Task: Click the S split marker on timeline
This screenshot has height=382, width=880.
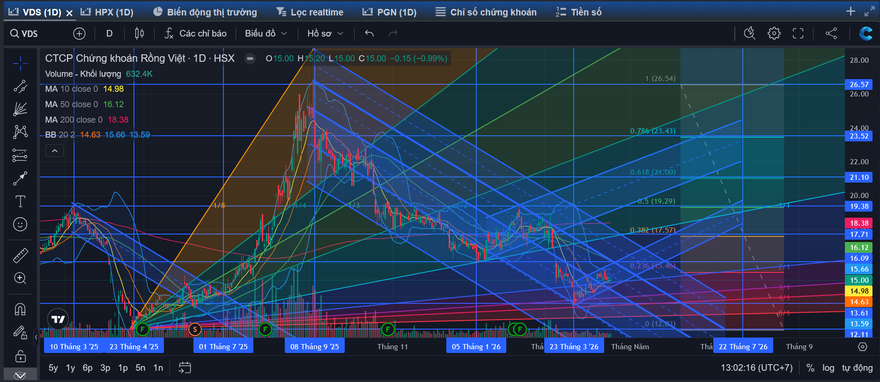Action: [195, 330]
